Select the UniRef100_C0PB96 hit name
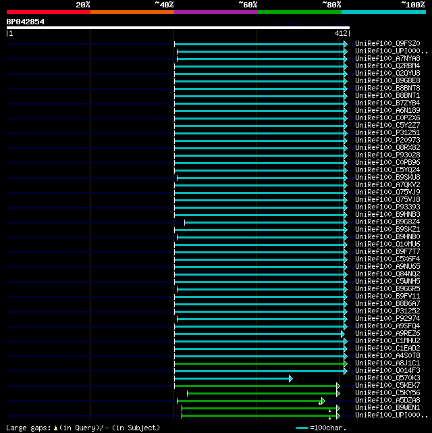This screenshot has width=432, height=433. coord(387,163)
